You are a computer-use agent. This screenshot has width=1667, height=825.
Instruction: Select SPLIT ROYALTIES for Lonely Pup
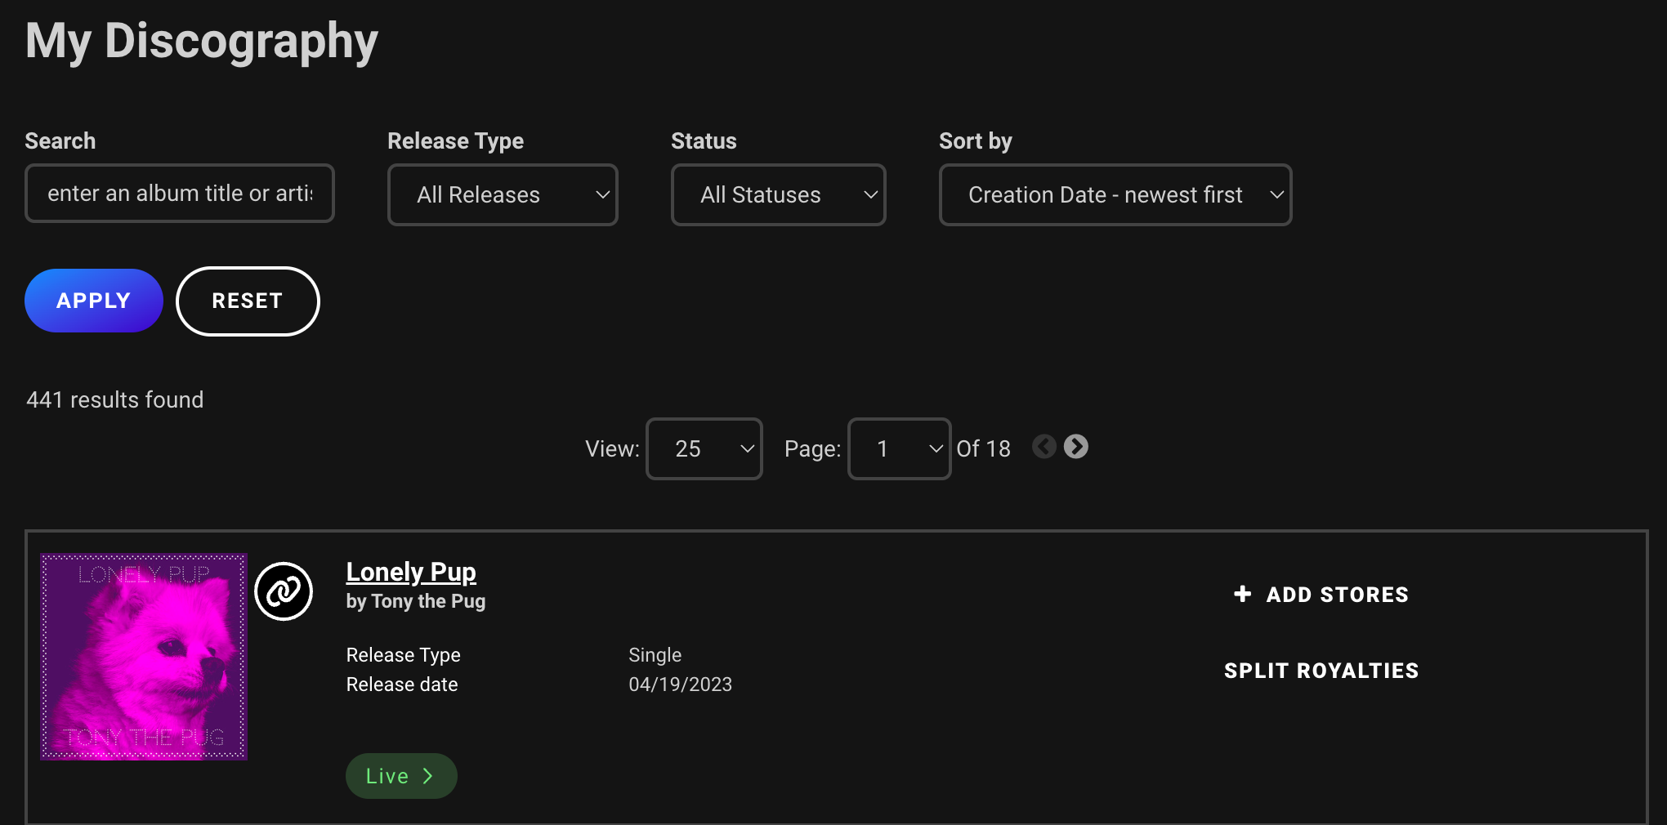[1321, 670]
